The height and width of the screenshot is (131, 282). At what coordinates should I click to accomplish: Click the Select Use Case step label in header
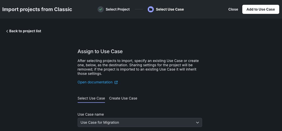(170, 9)
